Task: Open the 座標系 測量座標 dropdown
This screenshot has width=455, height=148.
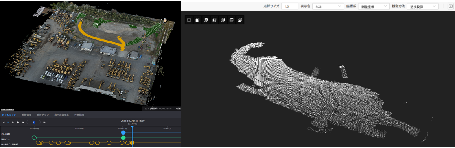Action: [x=374, y=6]
